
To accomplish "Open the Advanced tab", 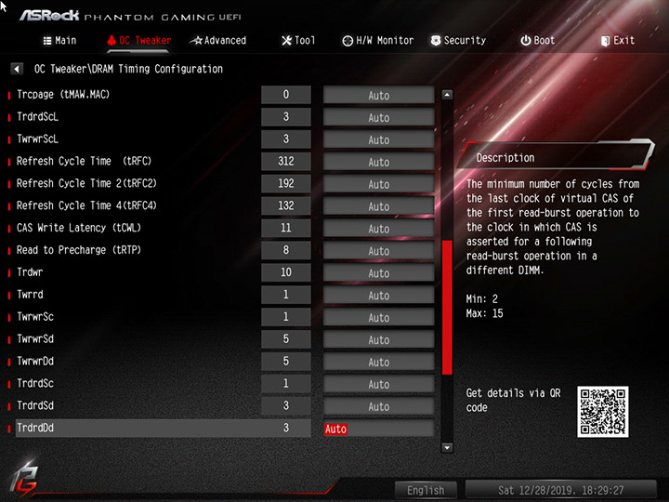I will click(x=218, y=41).
